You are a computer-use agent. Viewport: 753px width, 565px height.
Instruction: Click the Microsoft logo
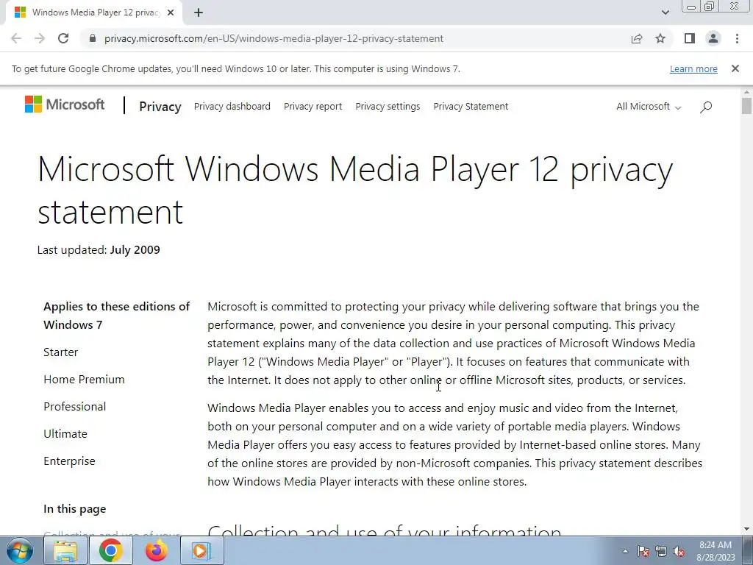coord(65,104)
